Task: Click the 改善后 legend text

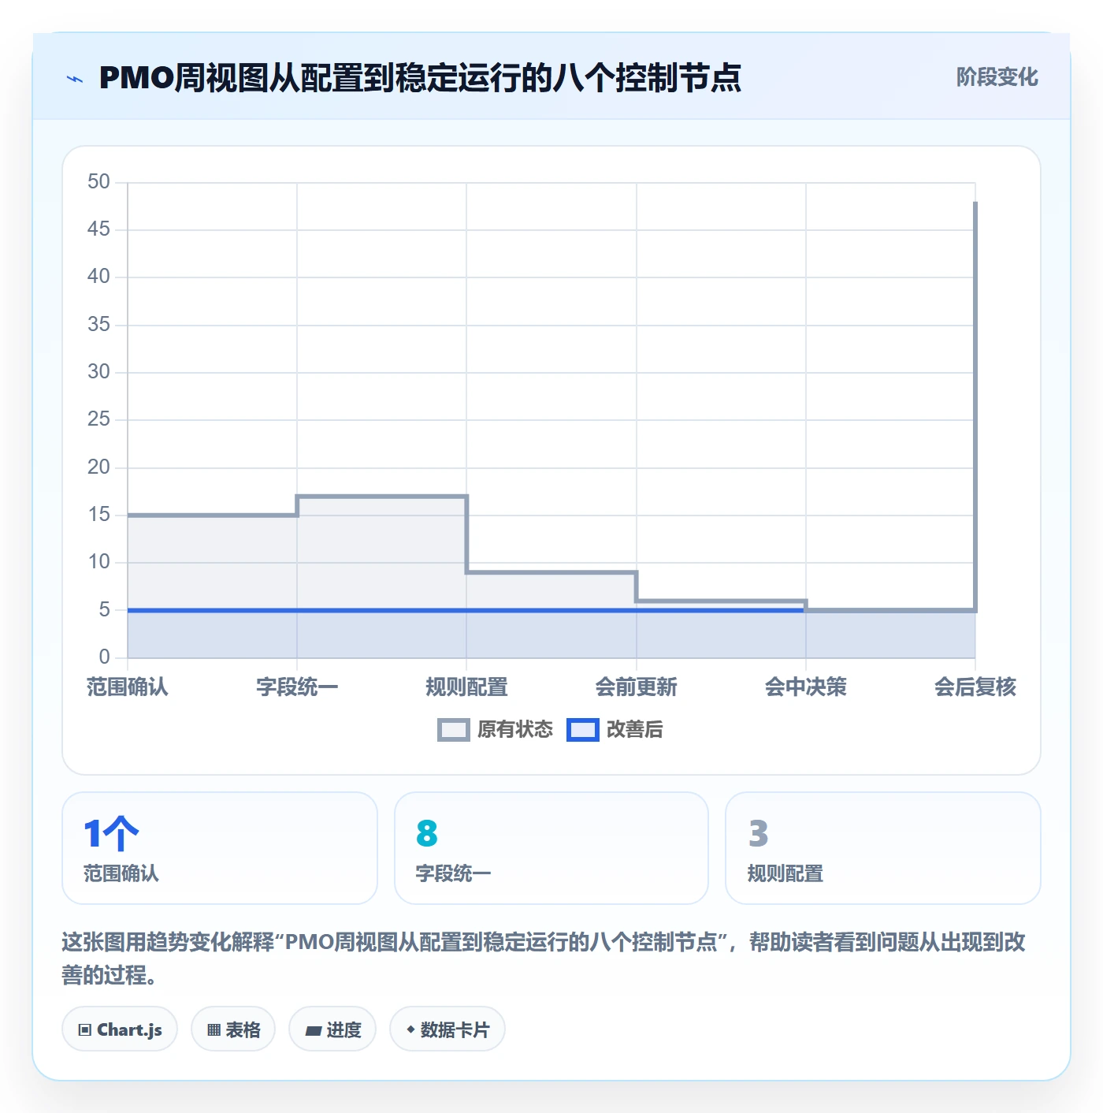Action: [x=635, y=730]
